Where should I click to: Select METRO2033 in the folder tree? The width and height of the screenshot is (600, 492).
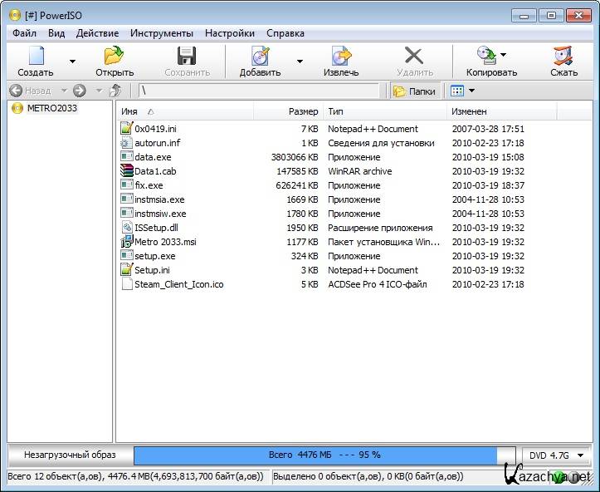[x=51, y=108]
